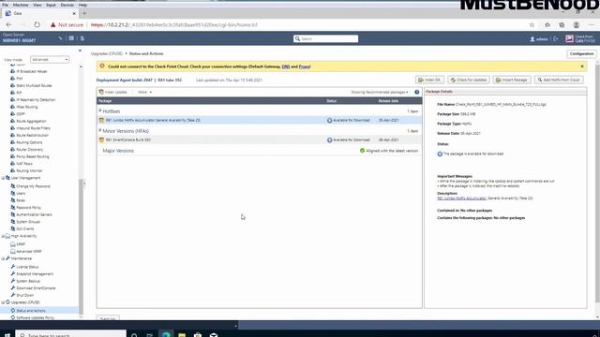This screenshot has width=600, height=337.
Task: Open the Machine menu of VM window
Action: 21,5
